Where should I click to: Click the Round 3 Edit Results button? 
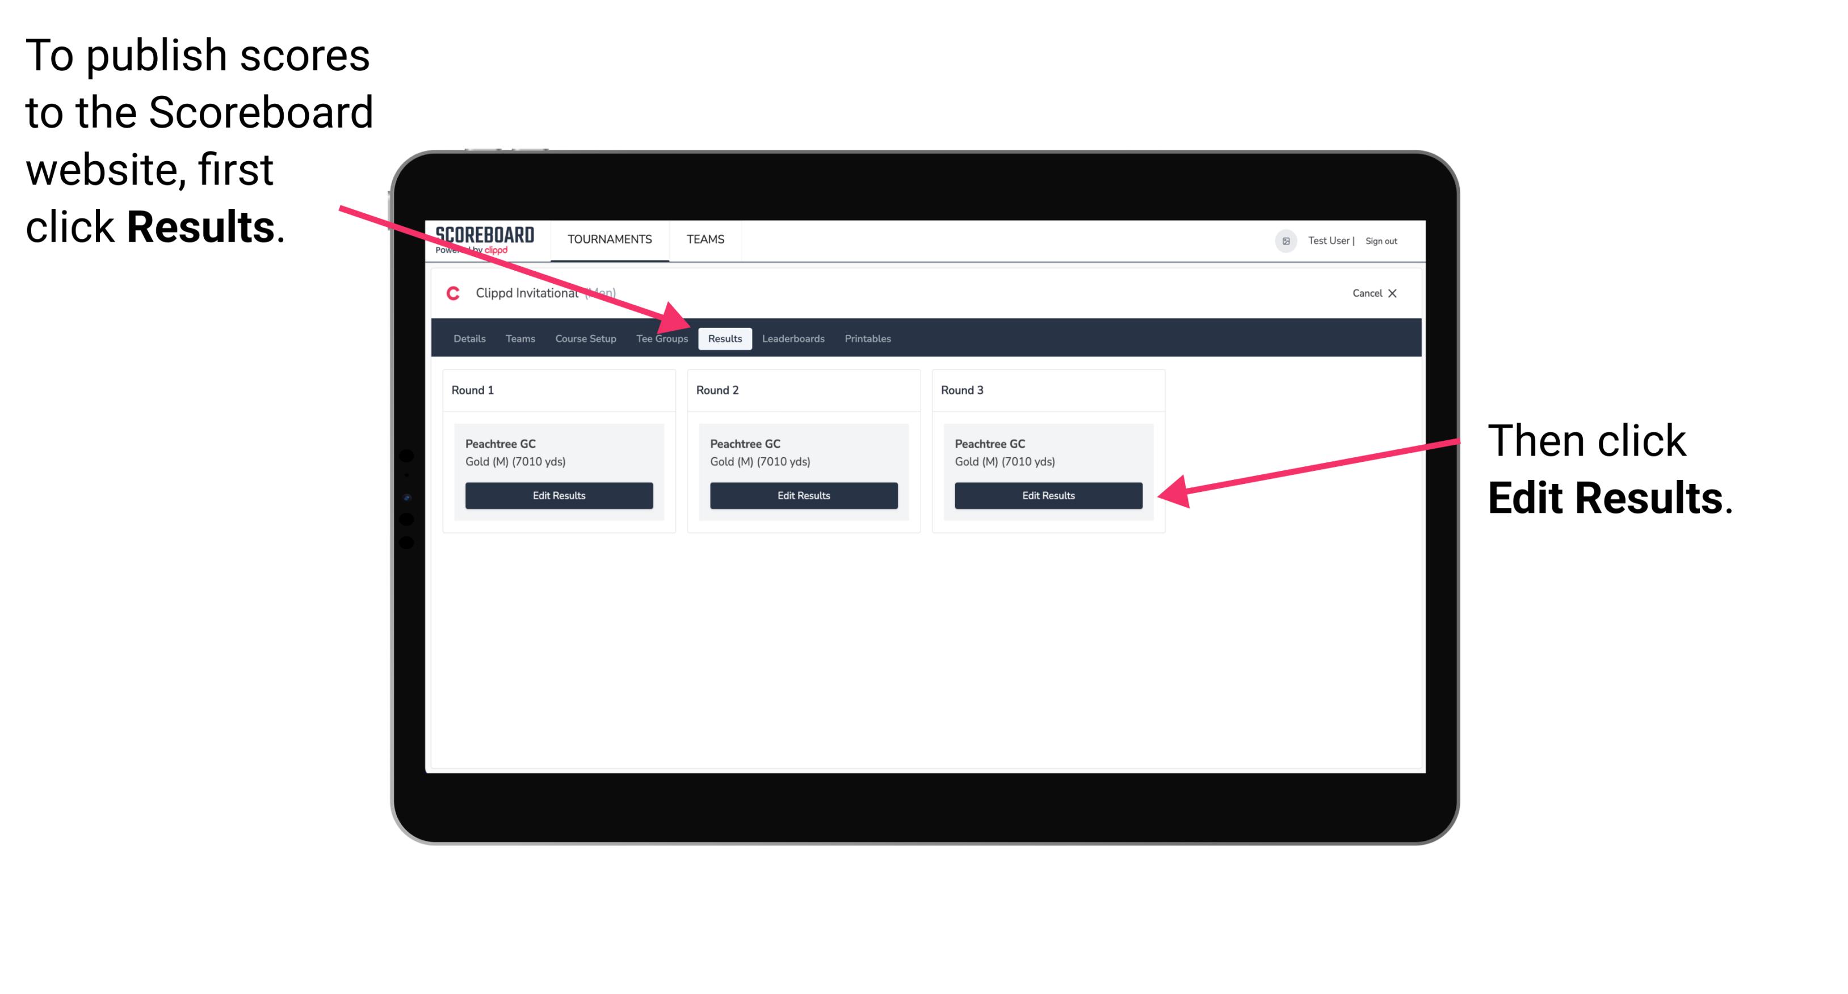[x=1047, y=496]
